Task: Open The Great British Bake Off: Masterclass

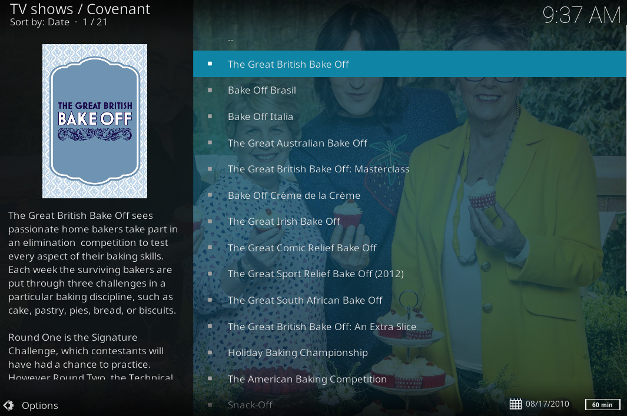Action: [409, 169]
